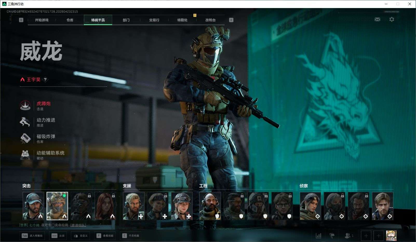This screenshot has height=242, width=416.
Task: Click the 威龙 operator title
Action: pos(41,51)
